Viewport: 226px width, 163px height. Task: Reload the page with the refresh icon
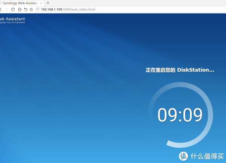(x=13, y=9)
